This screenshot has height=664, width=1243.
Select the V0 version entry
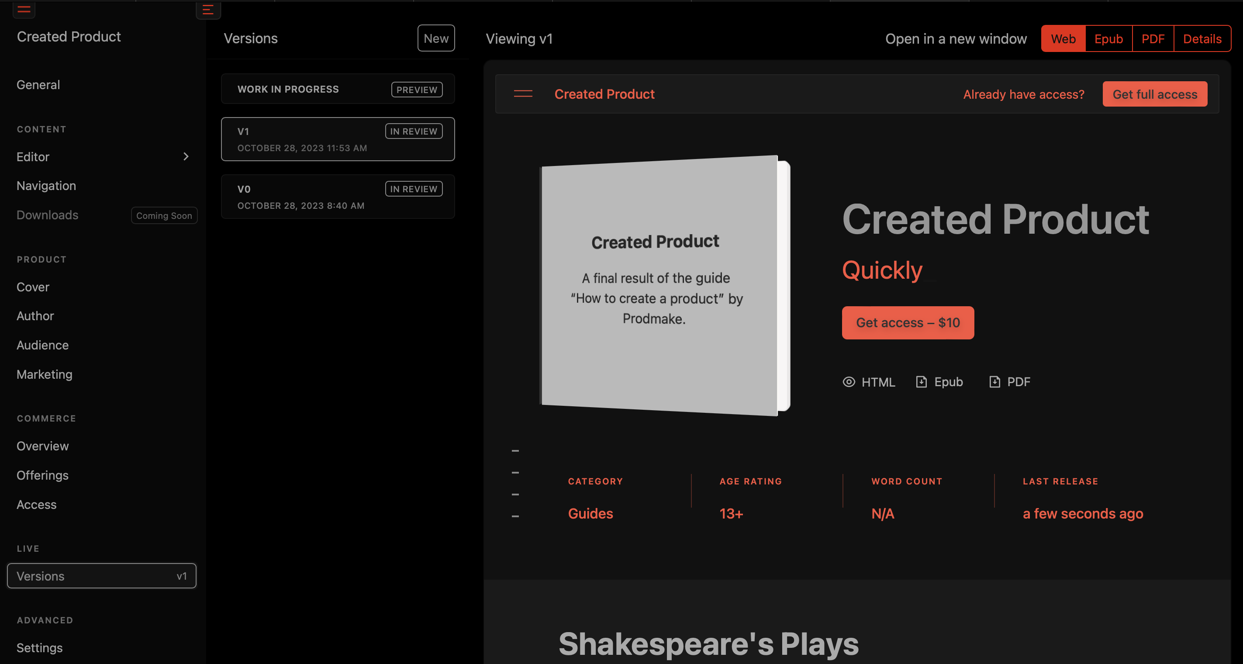click(x=337, y=197)
